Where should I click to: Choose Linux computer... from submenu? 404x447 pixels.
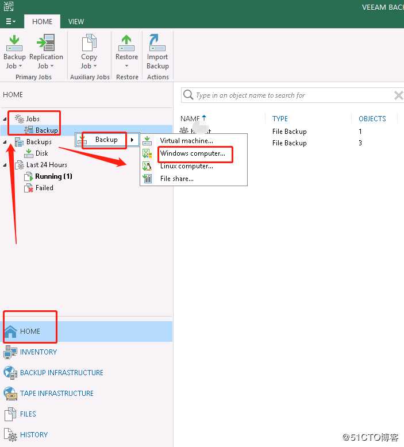click(x=186, y=166)
